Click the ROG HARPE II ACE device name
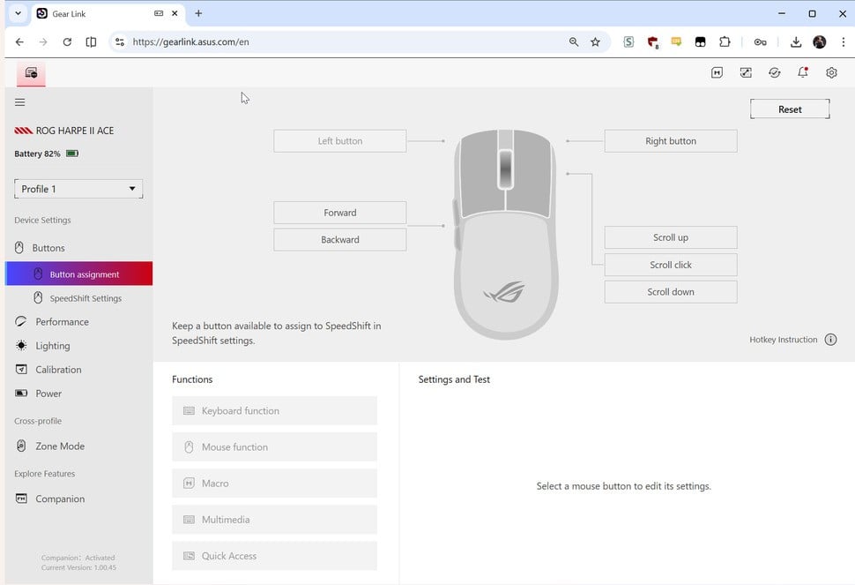The height and width of the screenshot is (585, 855). [75, 131]
